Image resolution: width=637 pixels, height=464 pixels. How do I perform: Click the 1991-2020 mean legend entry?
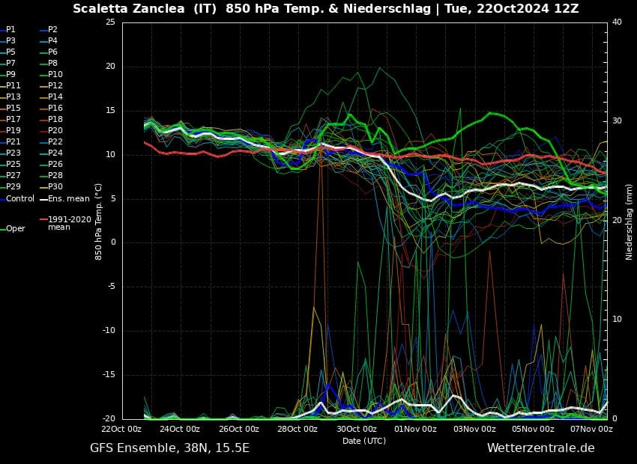(x=69, y=223)
